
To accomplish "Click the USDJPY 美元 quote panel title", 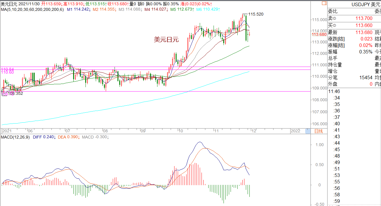I will click(x=366, y=4).
